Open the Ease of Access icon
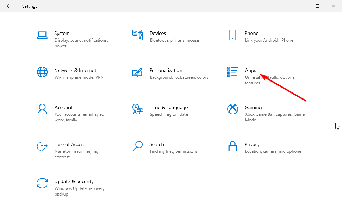 click(42, 146)
